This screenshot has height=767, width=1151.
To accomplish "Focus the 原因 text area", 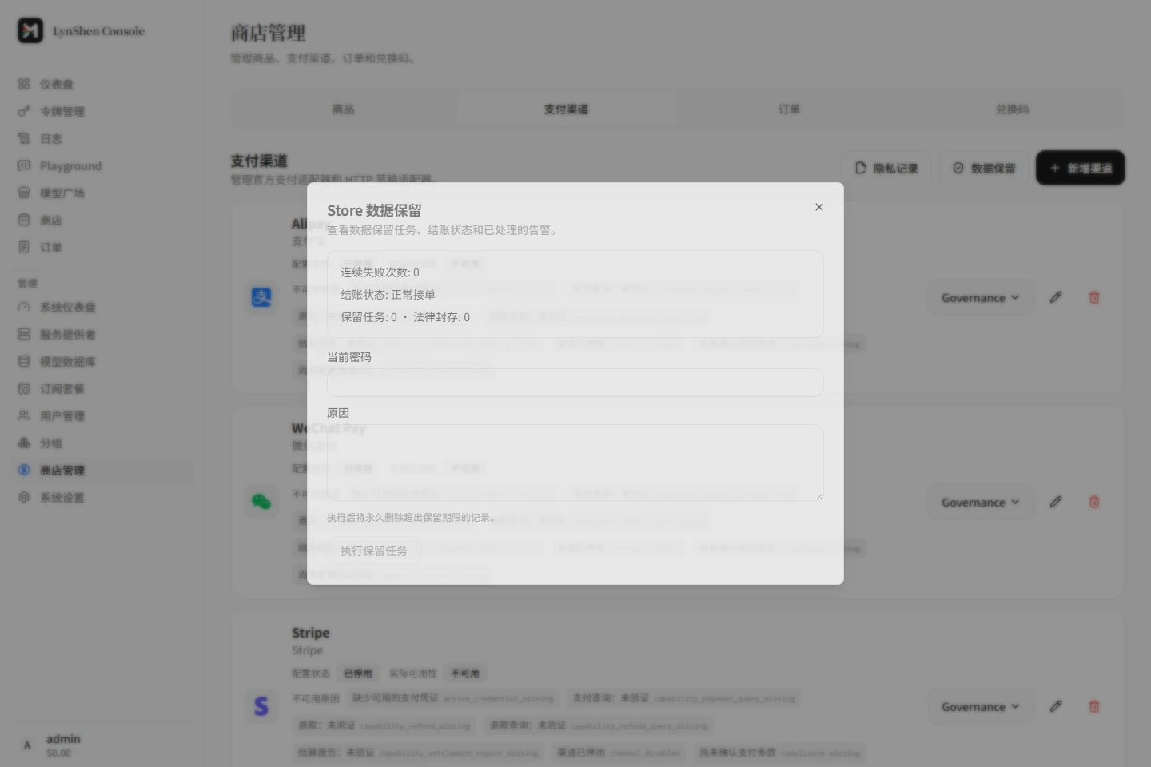I will pos(575,463).
